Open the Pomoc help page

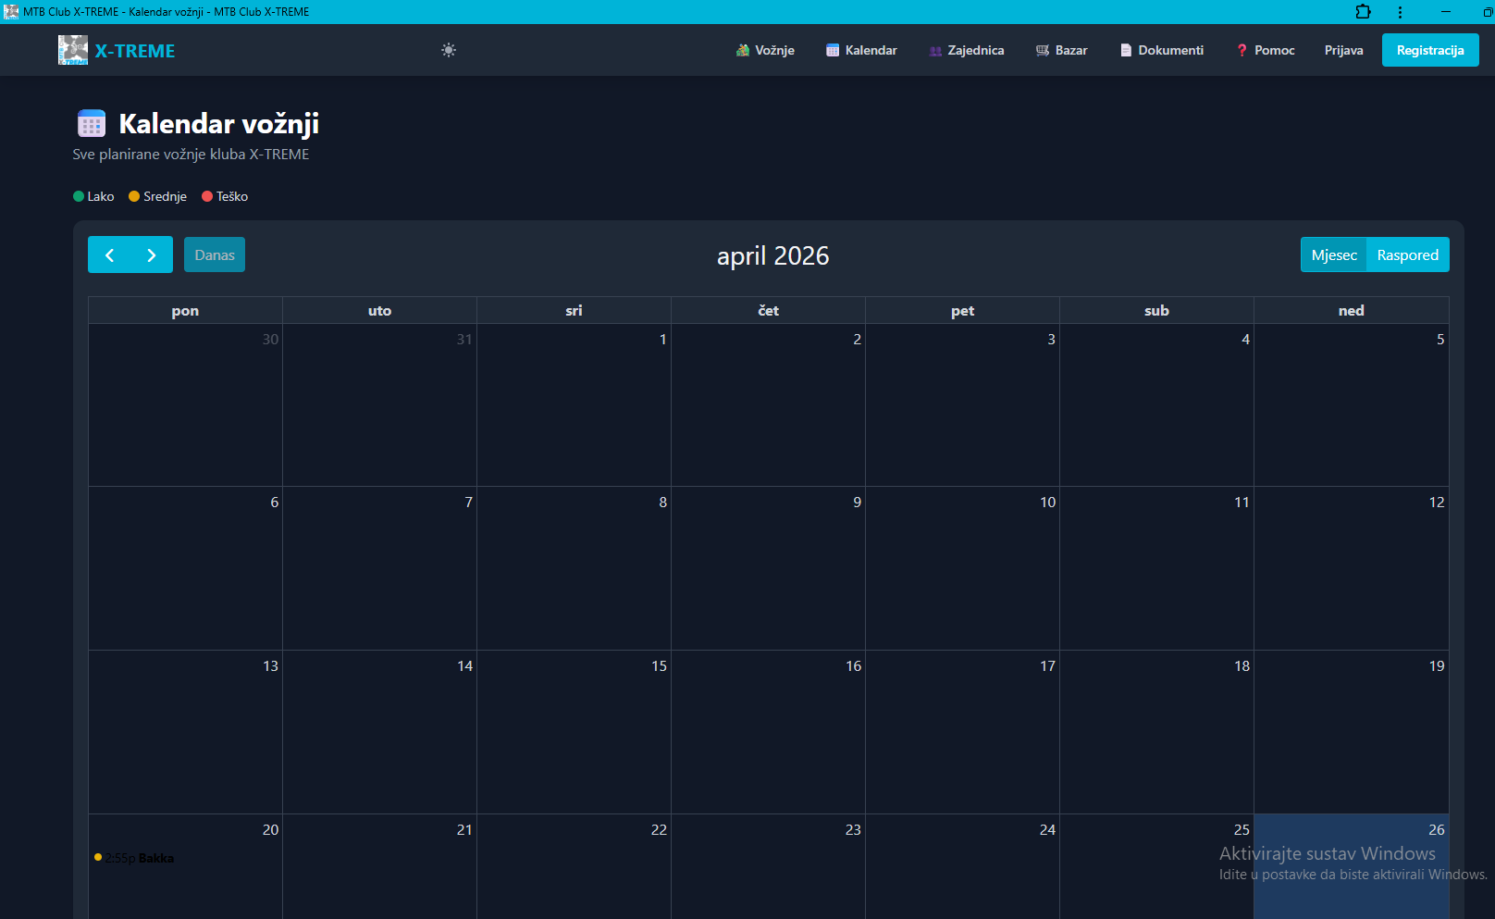tap(1265, 50)
